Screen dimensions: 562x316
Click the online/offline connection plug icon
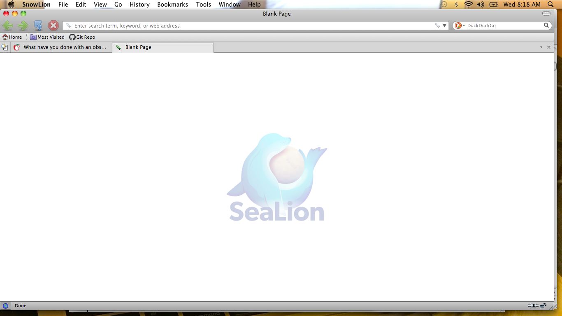(x=533, y=306)
